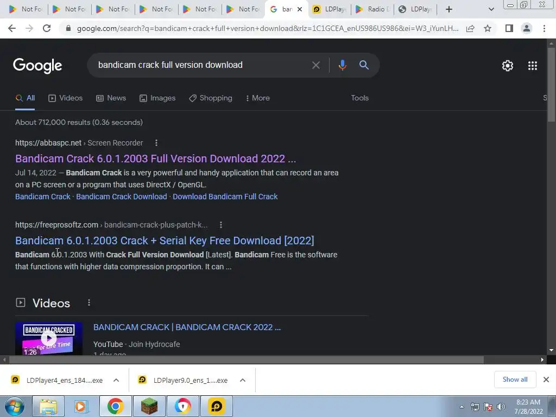Click the Google logo
Viewport: 556px width, 417px height.
click(37, 66)
